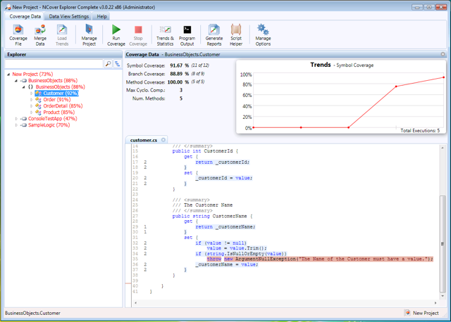Toggle the Explorer tree filter button

coord(117,64)
